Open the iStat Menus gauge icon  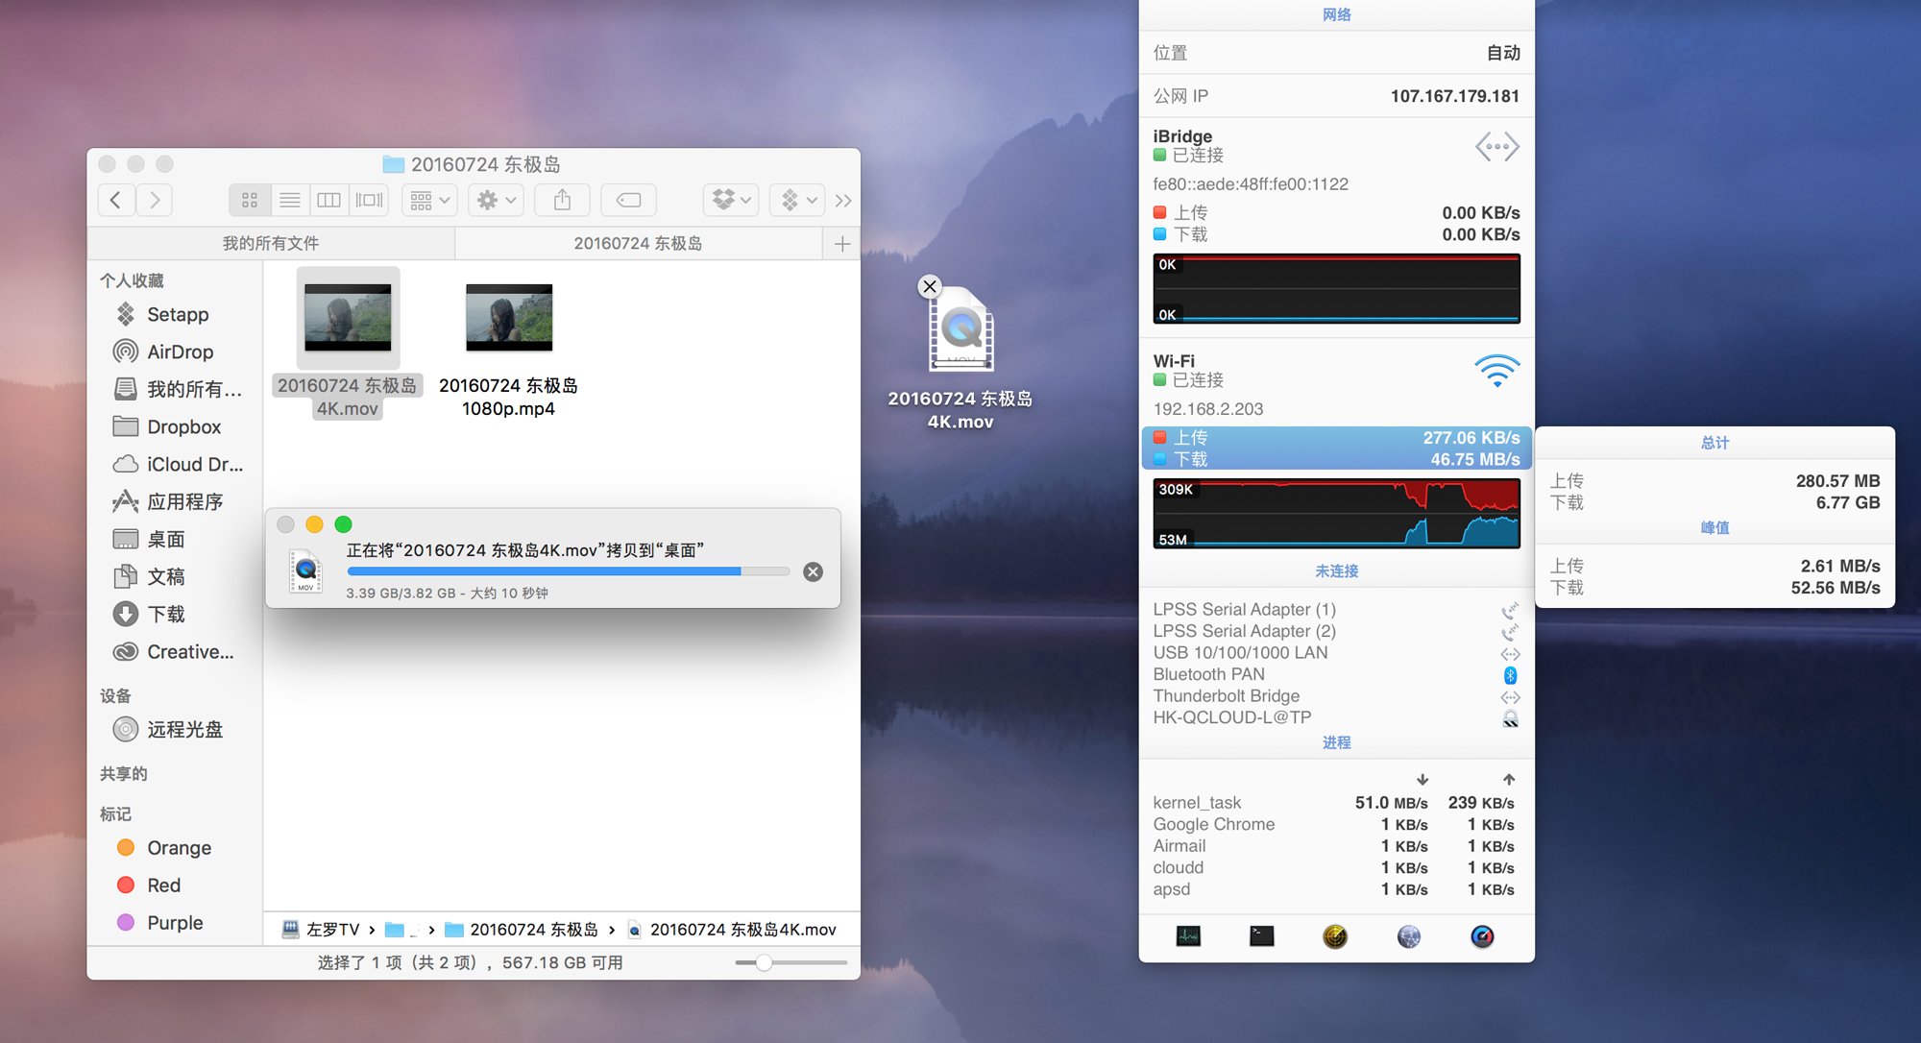[1482, 936]
